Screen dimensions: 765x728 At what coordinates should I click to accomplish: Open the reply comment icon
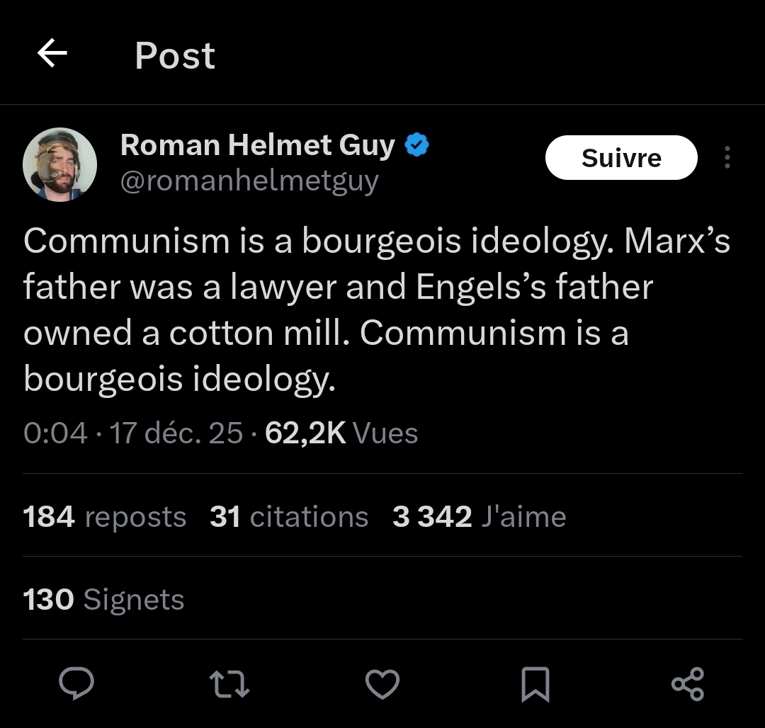click(76, 684)
